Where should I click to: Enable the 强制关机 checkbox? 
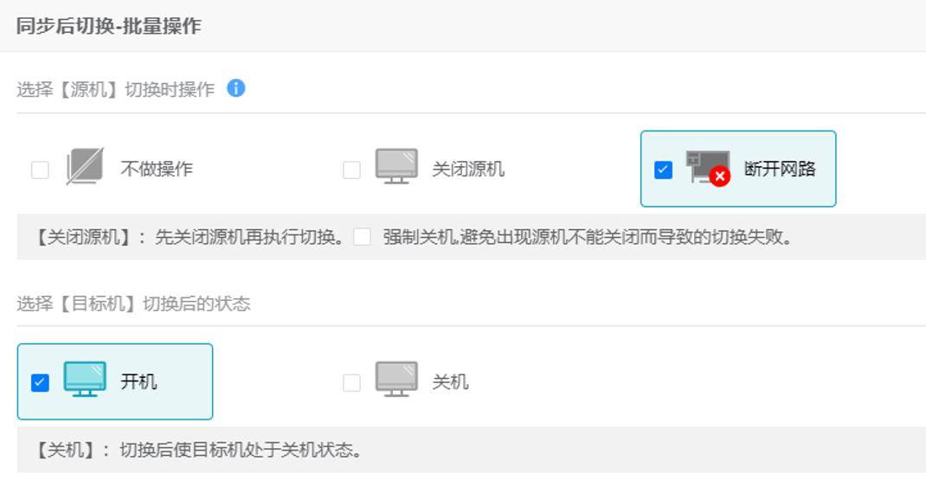(362, 237)
